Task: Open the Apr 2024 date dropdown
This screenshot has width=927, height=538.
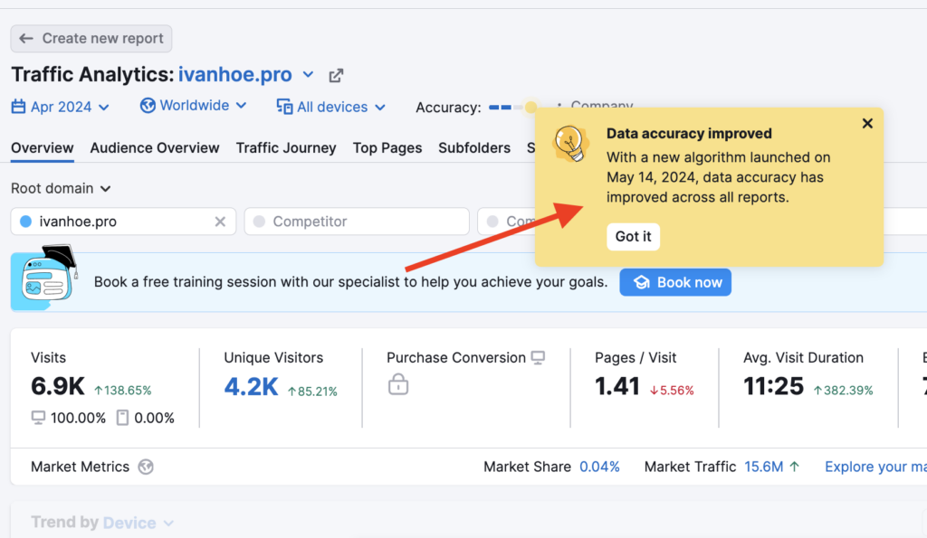Action: [61, 107]
